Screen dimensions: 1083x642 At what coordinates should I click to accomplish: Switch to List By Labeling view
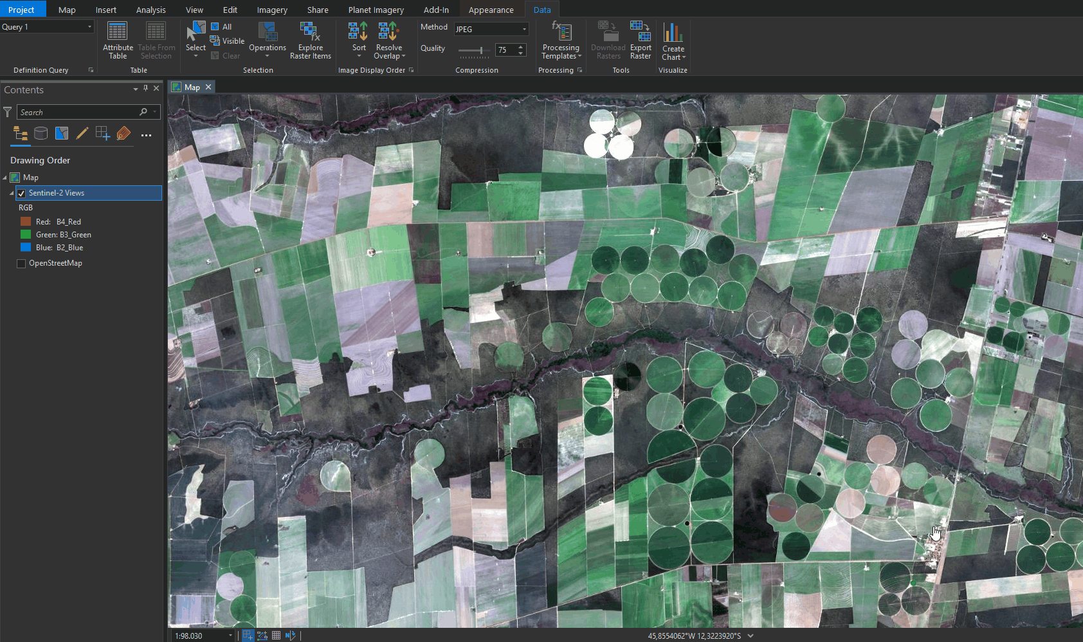(123, 134)
